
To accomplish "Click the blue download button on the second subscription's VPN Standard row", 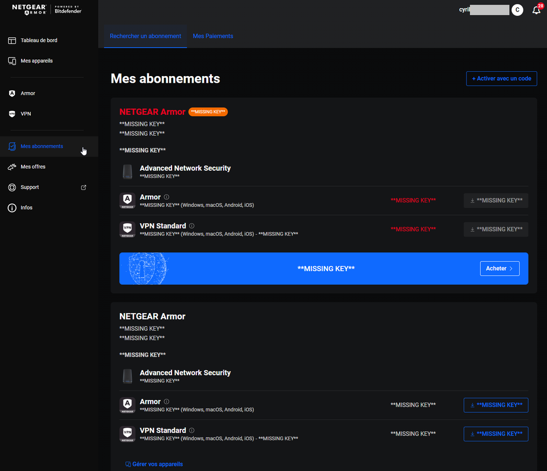I will pyautogui.click(x=496, y=434).
